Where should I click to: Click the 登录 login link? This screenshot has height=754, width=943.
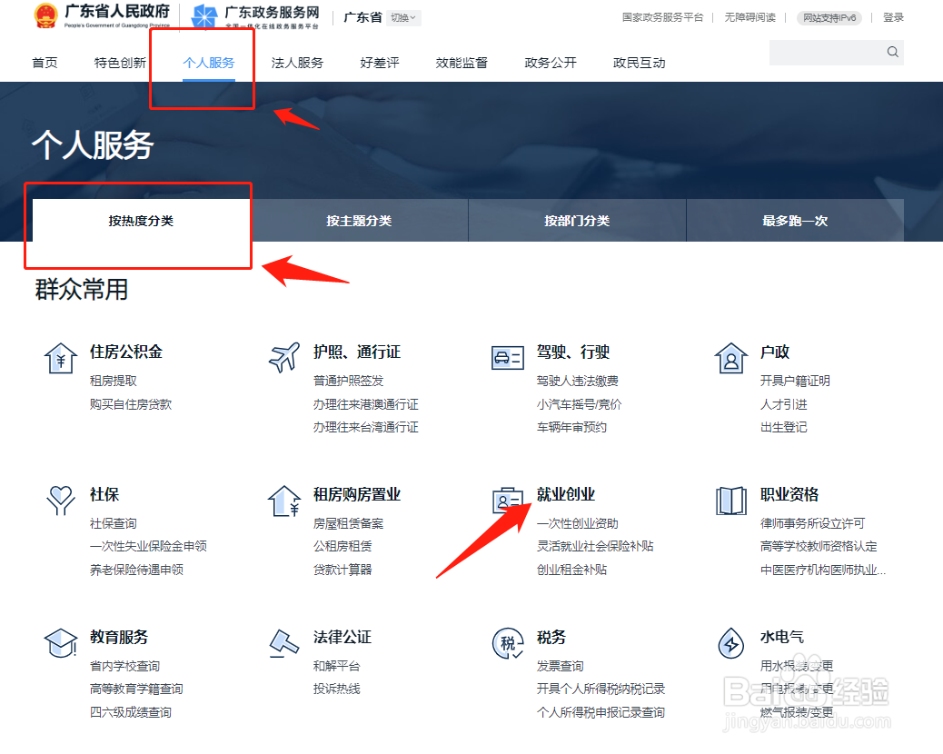pos(893,17)
